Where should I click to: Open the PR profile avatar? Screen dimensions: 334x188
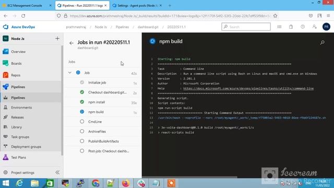point(326,27)
